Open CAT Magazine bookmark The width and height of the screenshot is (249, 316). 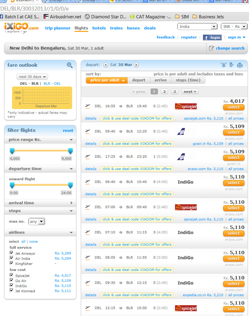pos(150,17)
